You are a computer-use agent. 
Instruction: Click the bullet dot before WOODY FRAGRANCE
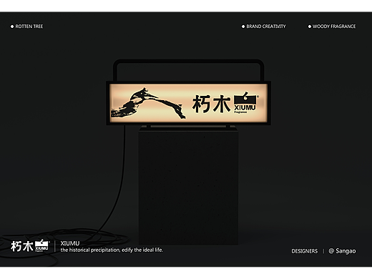[x=310, y=26]
